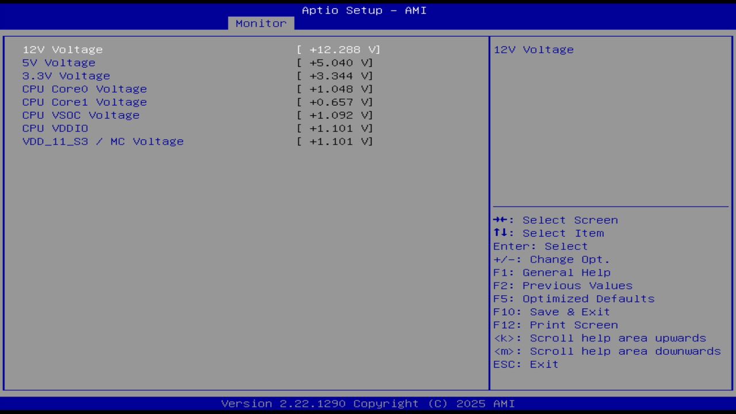736x414 pixels.
Task: Select VDD_11_S3 / MC Voltage entry
Action: (x=103, y=141)
